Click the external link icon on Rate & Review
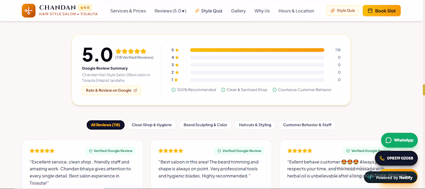This screenshot has width=425, height=189. tap(135, 90)
